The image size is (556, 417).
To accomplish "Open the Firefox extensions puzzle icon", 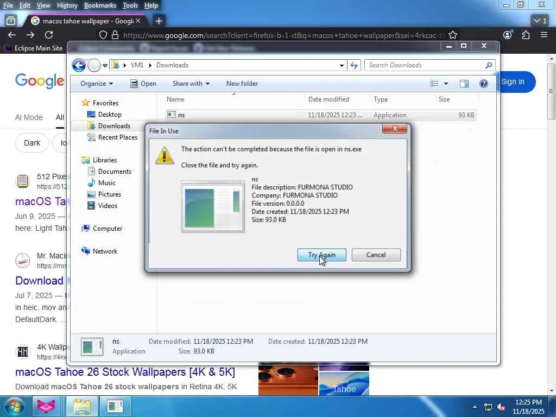I will click(526, 35).
